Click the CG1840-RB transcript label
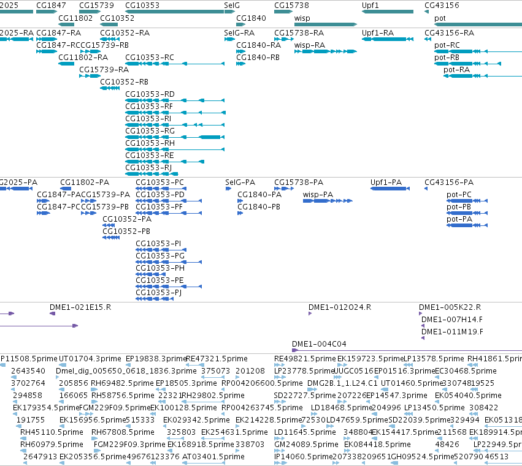Image resolution: width=522 pixels, height=466 pixels. coord(258,58)
